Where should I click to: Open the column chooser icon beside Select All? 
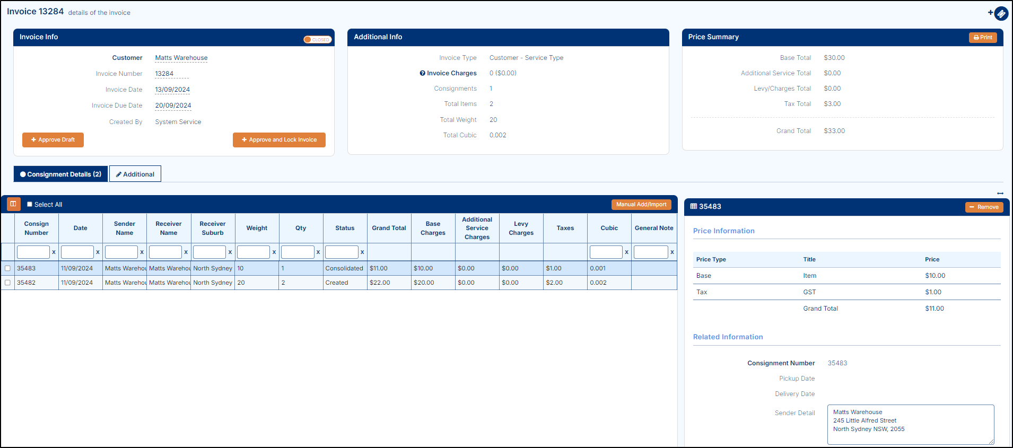13,204
